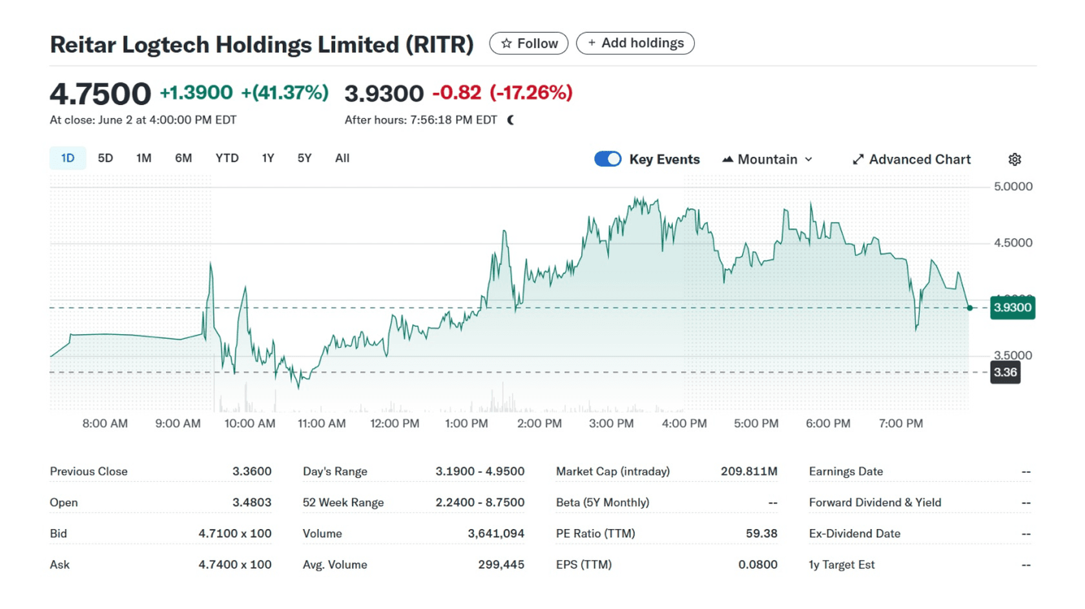Click the Market Cap value 209.811M
This screenshot has width=1085, height=609.
click(749, 472)
